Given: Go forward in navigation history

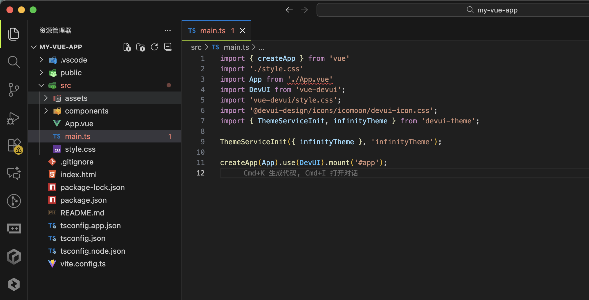Looking at the screenshot, I should point(304,10).
